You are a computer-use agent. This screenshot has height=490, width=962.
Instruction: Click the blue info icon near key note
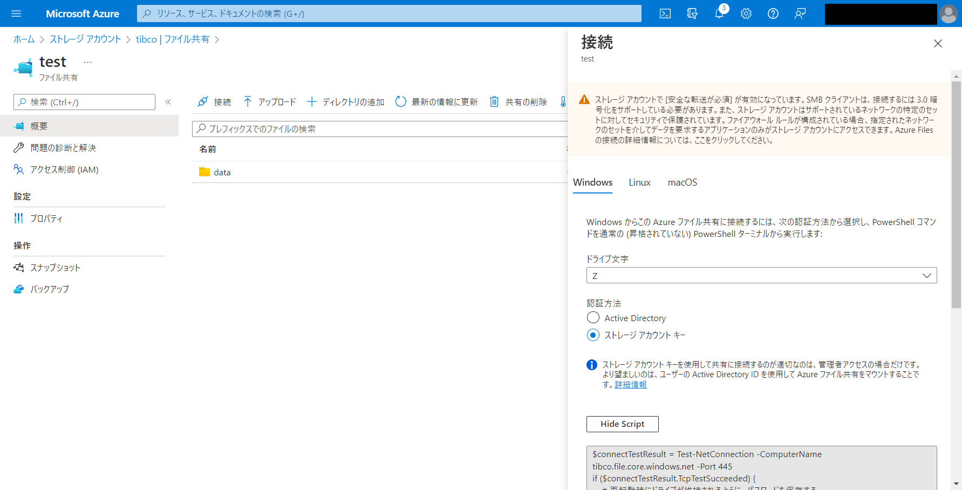pyautogui.click(x=592, y=365)
